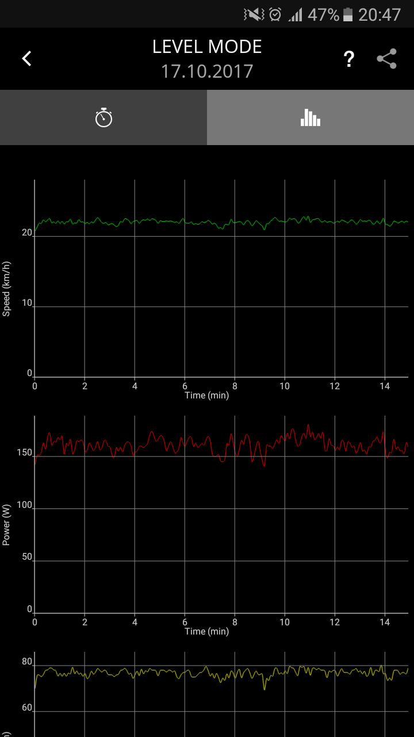Image resolution: width=414 pixels, height=737 pixels.
Task: Tap the 60 label on bottom graph
Action: coord(27,708)
